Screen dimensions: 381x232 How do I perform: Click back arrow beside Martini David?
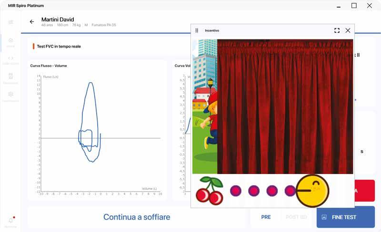32,22
